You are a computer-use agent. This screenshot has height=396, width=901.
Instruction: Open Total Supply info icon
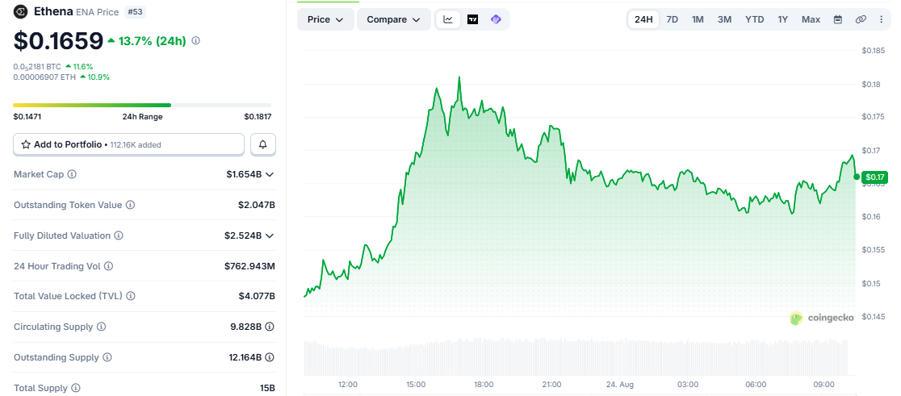pyautogui.click(x=76, y=388)
